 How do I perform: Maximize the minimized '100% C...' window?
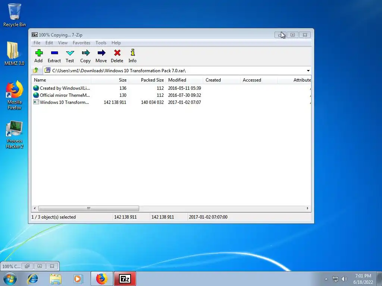(40, 266)
